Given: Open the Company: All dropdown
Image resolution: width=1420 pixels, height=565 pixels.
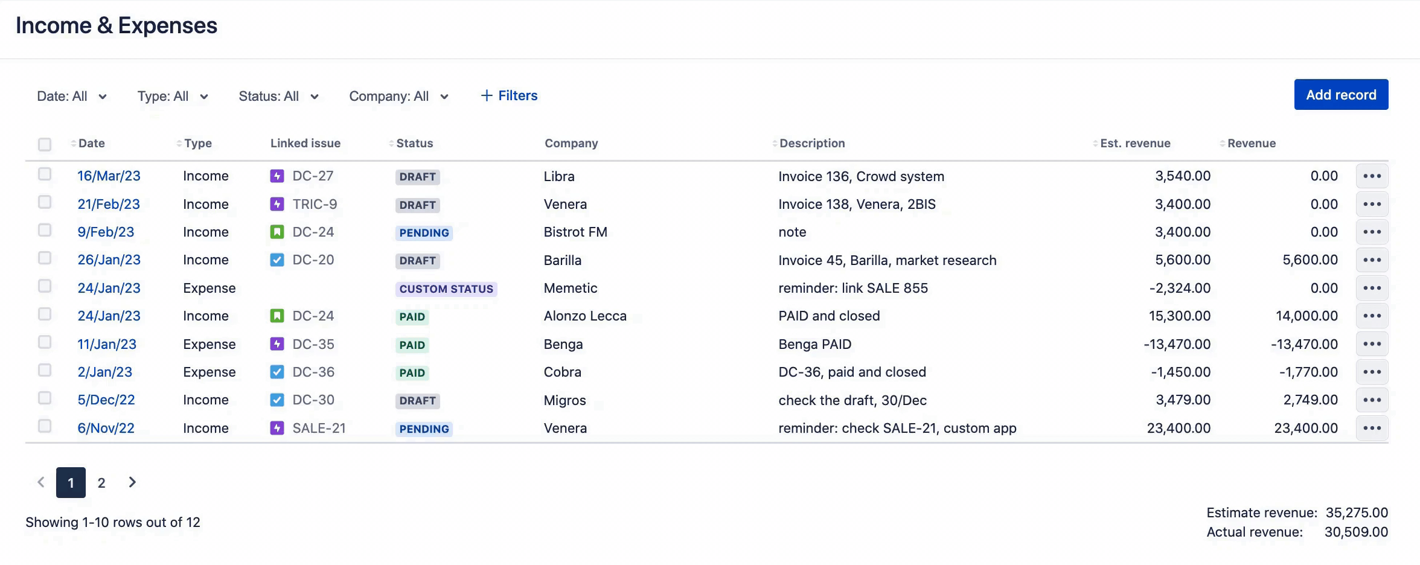Looking at the screenshot, I should (x=399, y=96).
